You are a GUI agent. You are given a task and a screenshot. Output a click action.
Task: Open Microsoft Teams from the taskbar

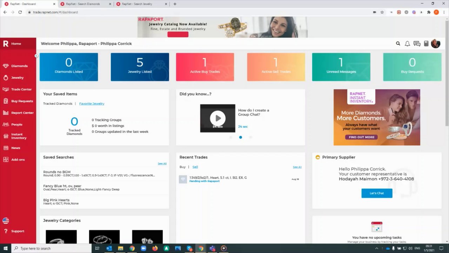pos(212,248)
